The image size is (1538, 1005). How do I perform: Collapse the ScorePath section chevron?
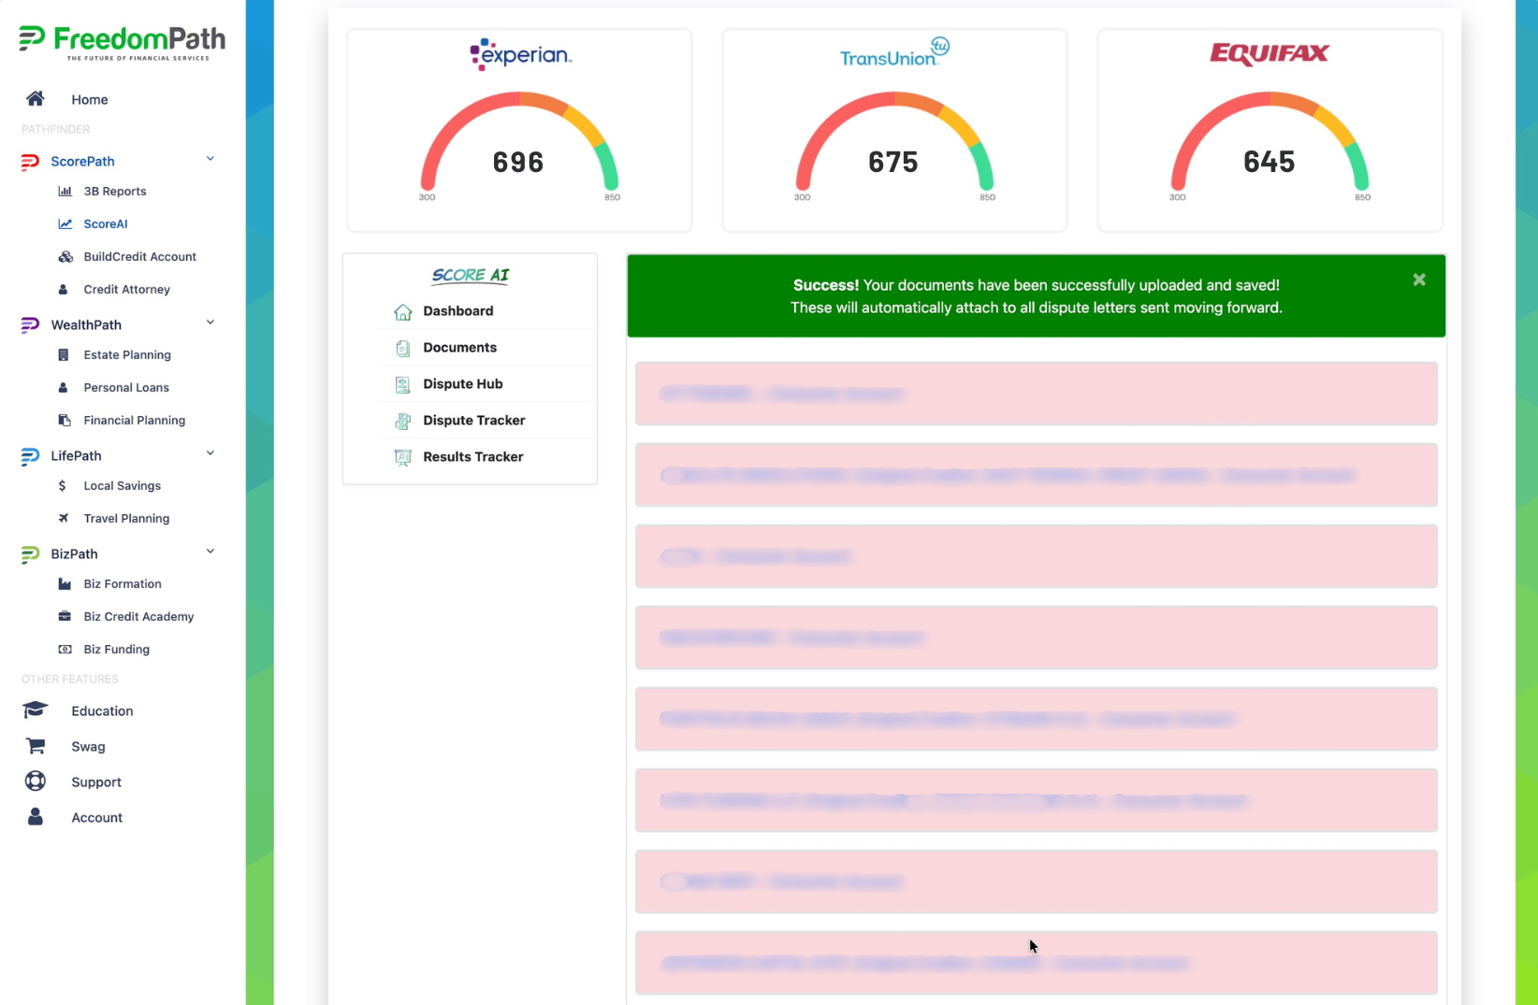pyautogui.click(x=210, y=159)
